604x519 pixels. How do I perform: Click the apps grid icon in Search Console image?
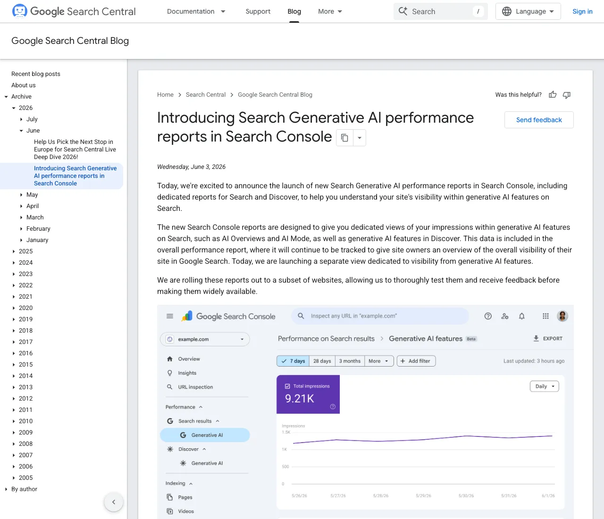click(x=545, y=316)
